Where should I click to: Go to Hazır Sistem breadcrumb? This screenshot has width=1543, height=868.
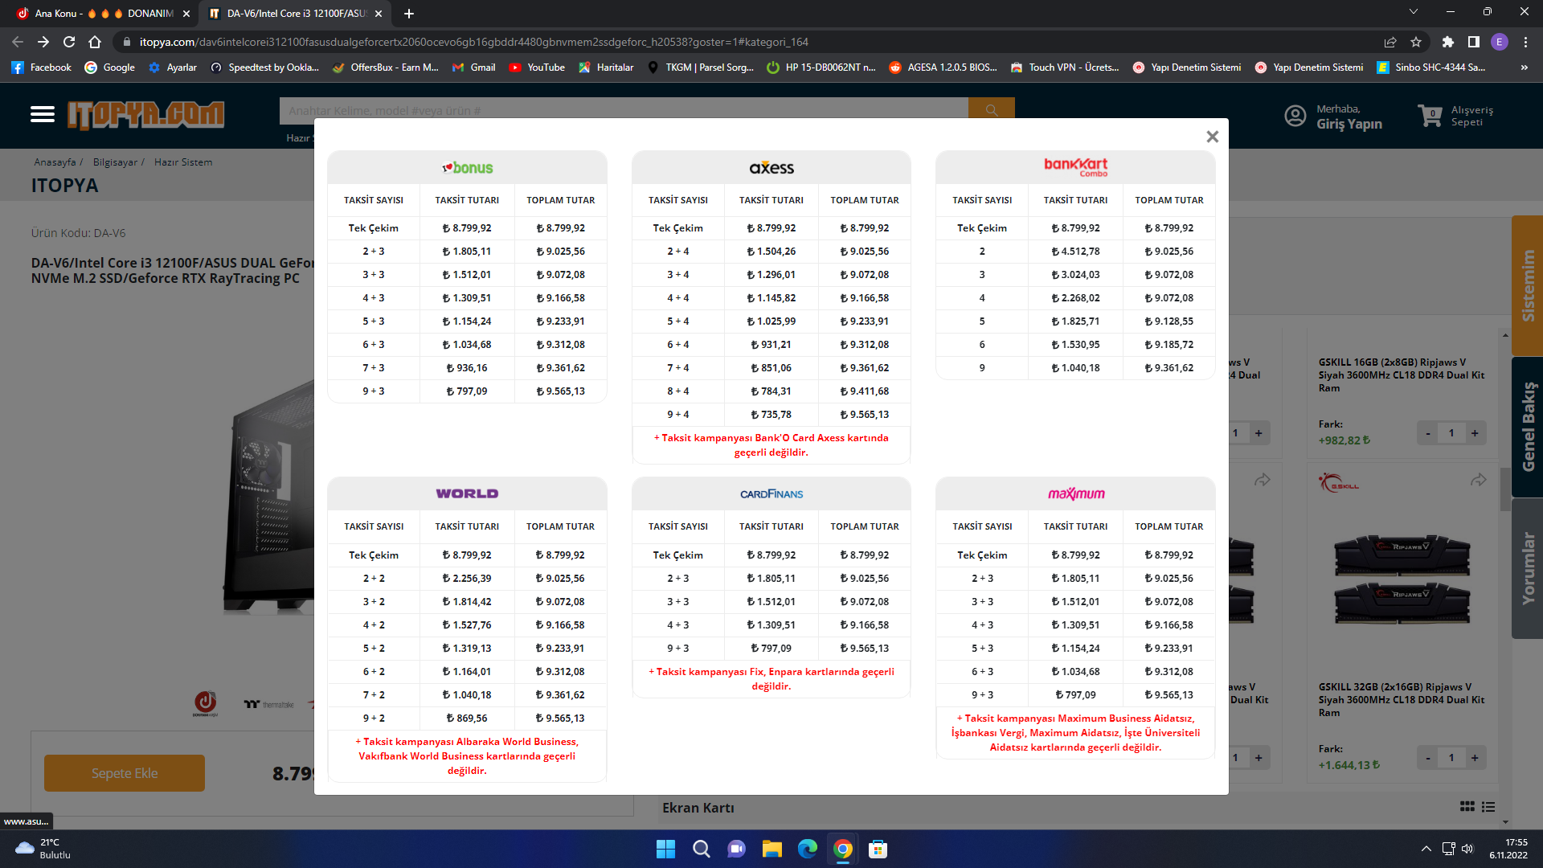coord(183,162)
